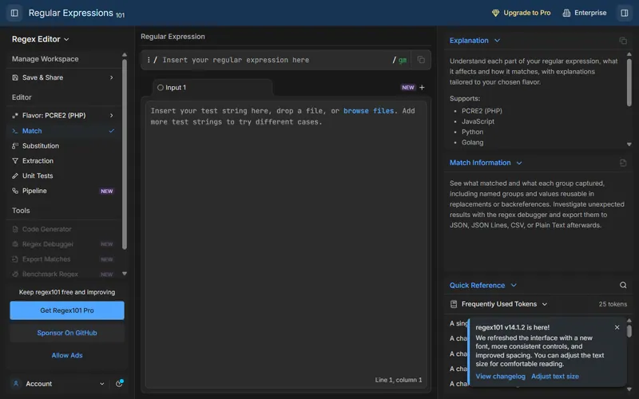
Task: Click the Frequently Used Tokens book icon
Action: coord(454,304)
